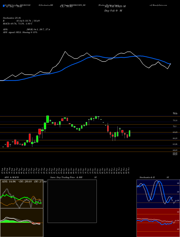Image resolution: width=180 pixels, height=237 pixels.
Task: Click the 'Stochastics & RSI' panel title
Action: [154, 177]
